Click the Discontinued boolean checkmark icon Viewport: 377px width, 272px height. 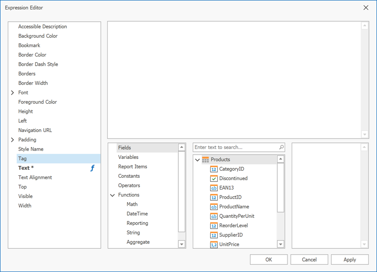click(x=213, y=178)
